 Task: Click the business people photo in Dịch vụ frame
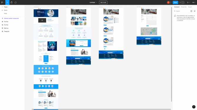(x=85, y=52)
